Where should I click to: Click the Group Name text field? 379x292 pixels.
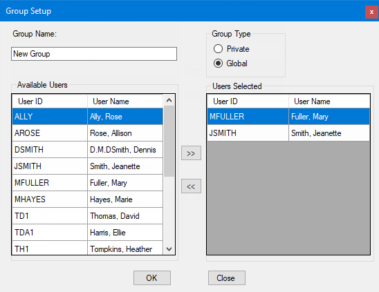tap(94, 54)
